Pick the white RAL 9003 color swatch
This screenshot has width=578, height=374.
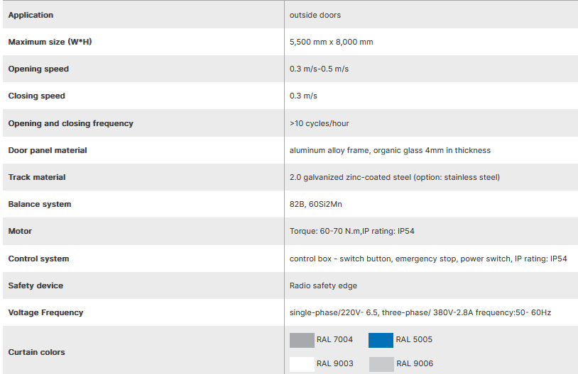[x=302, y=364]
